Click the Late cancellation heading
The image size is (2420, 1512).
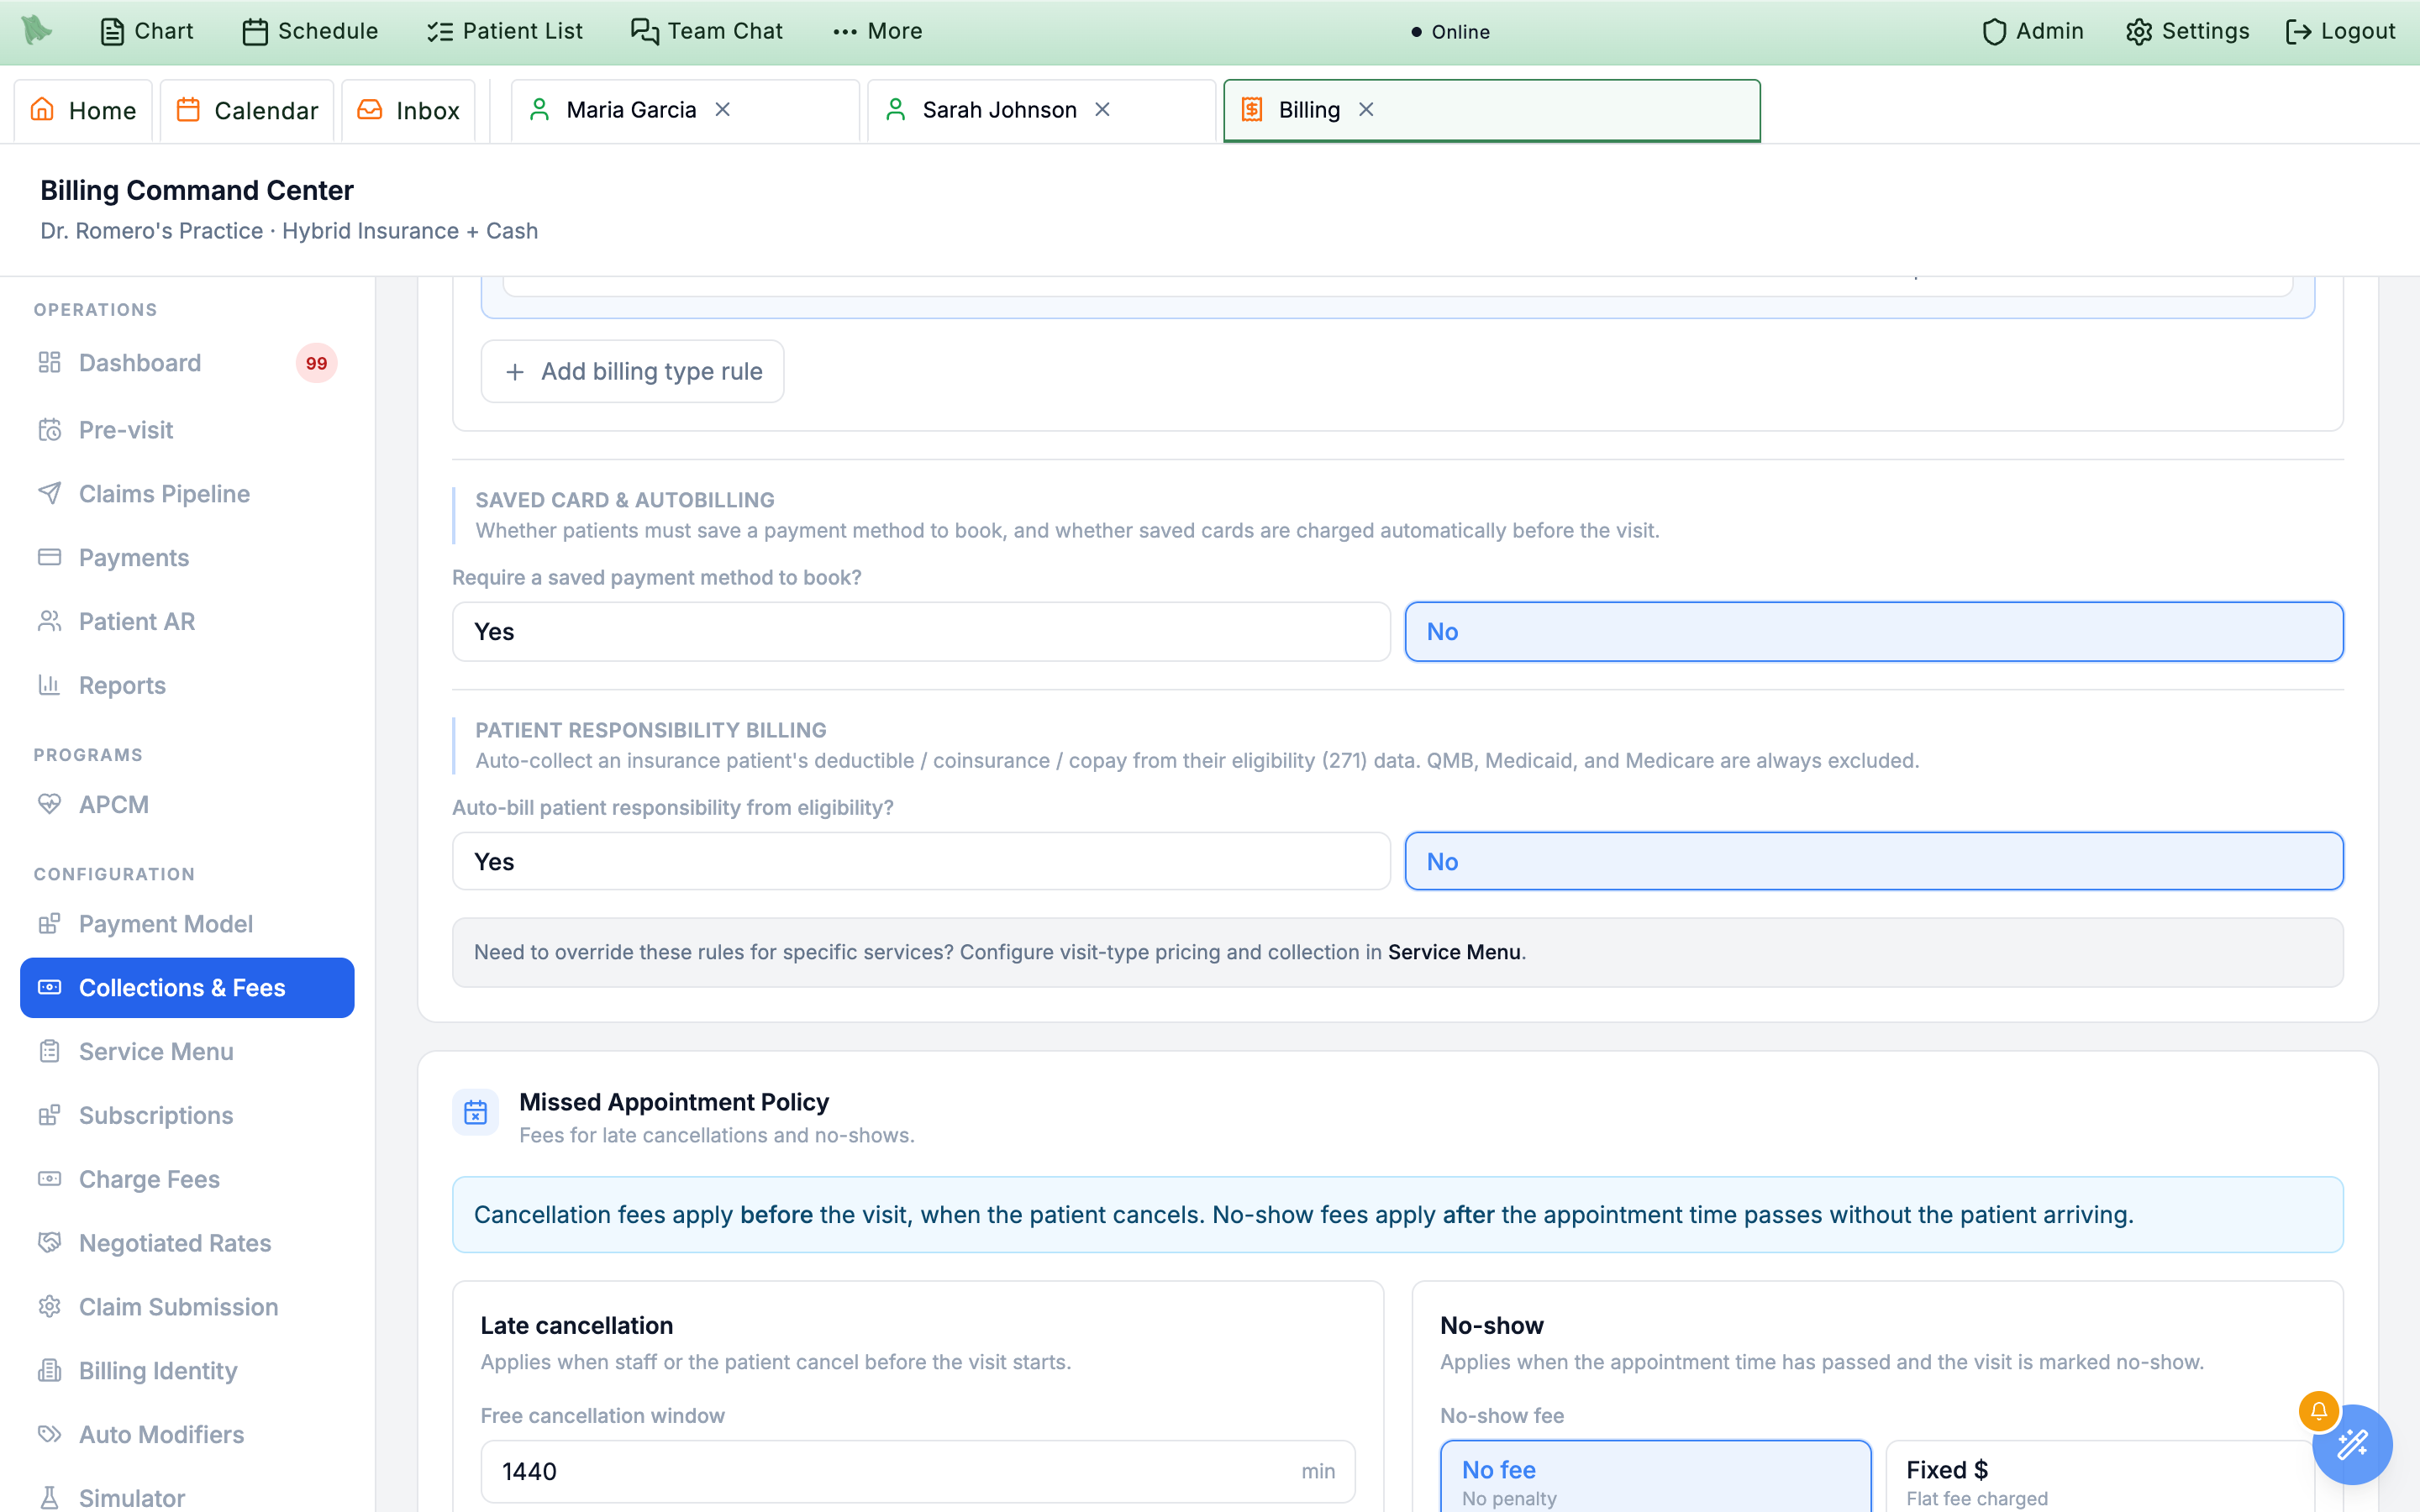click(x=577, y=1325)
